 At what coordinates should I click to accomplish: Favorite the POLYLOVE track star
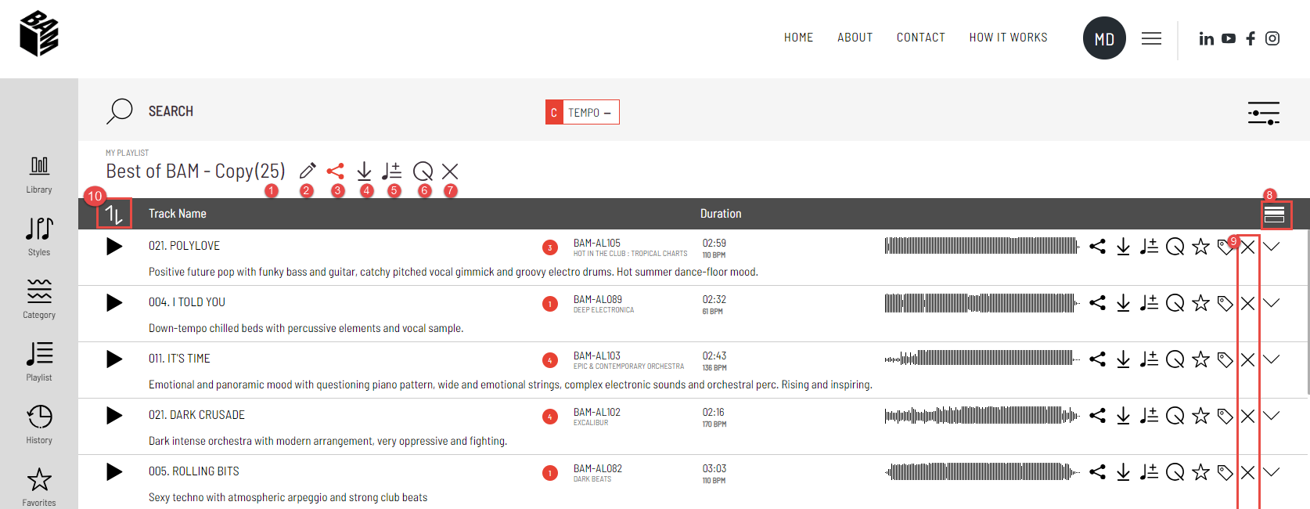click(1200, 247)
